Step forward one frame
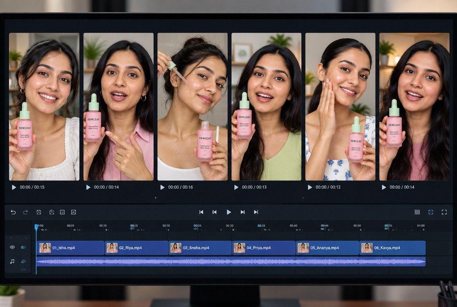Viewport: 457px width, 307px height. pyautogui.click(x=242, y=212)
